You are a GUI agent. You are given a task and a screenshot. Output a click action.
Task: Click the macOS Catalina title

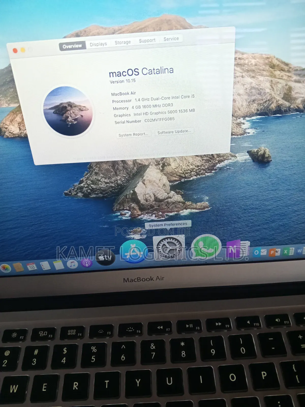[x=141, y=72]
